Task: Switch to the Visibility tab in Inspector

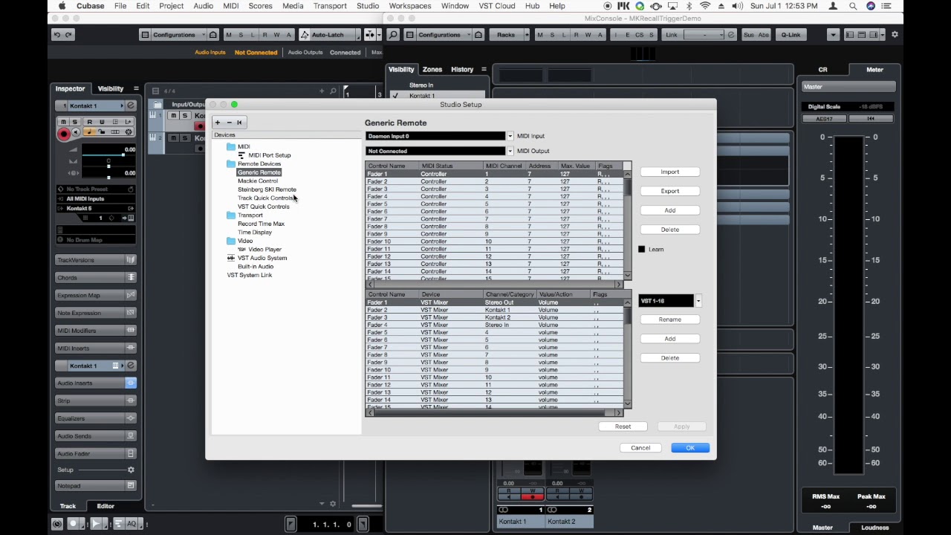Action: click(x=111, y=88)
